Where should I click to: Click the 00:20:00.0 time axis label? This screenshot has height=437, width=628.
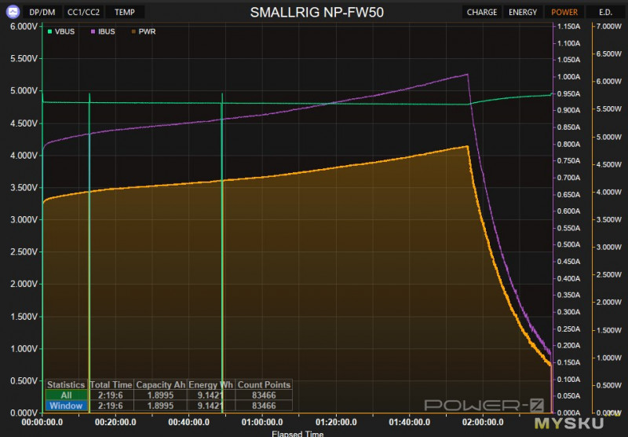pyautogui.click(x=115, y=422)
